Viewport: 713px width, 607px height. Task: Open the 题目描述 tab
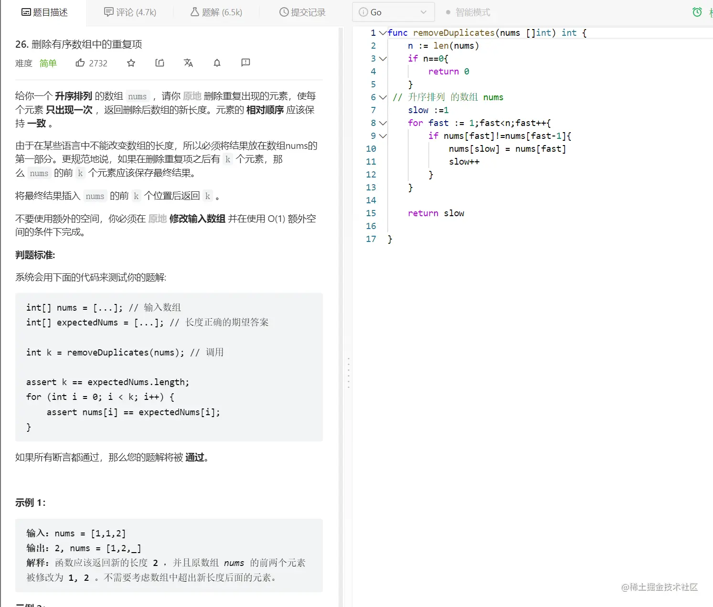[44, 12]
